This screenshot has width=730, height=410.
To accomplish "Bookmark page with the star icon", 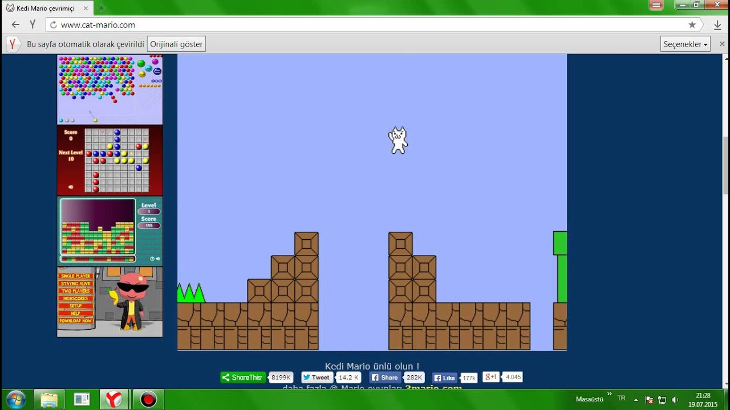I will click(x=692, y=24).
